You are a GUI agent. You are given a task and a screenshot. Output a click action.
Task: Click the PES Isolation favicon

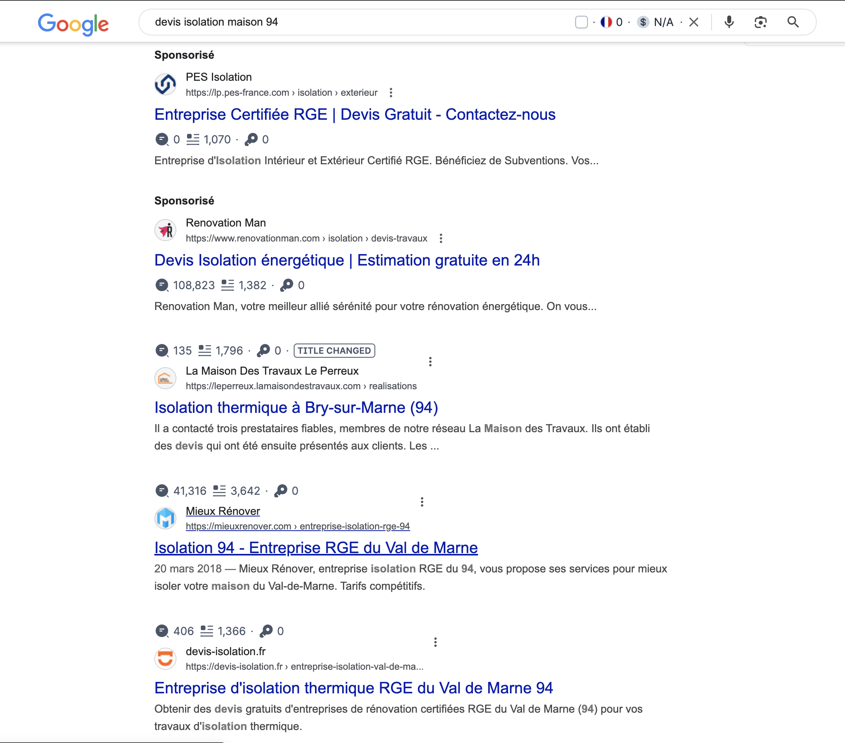coord(165,84)
